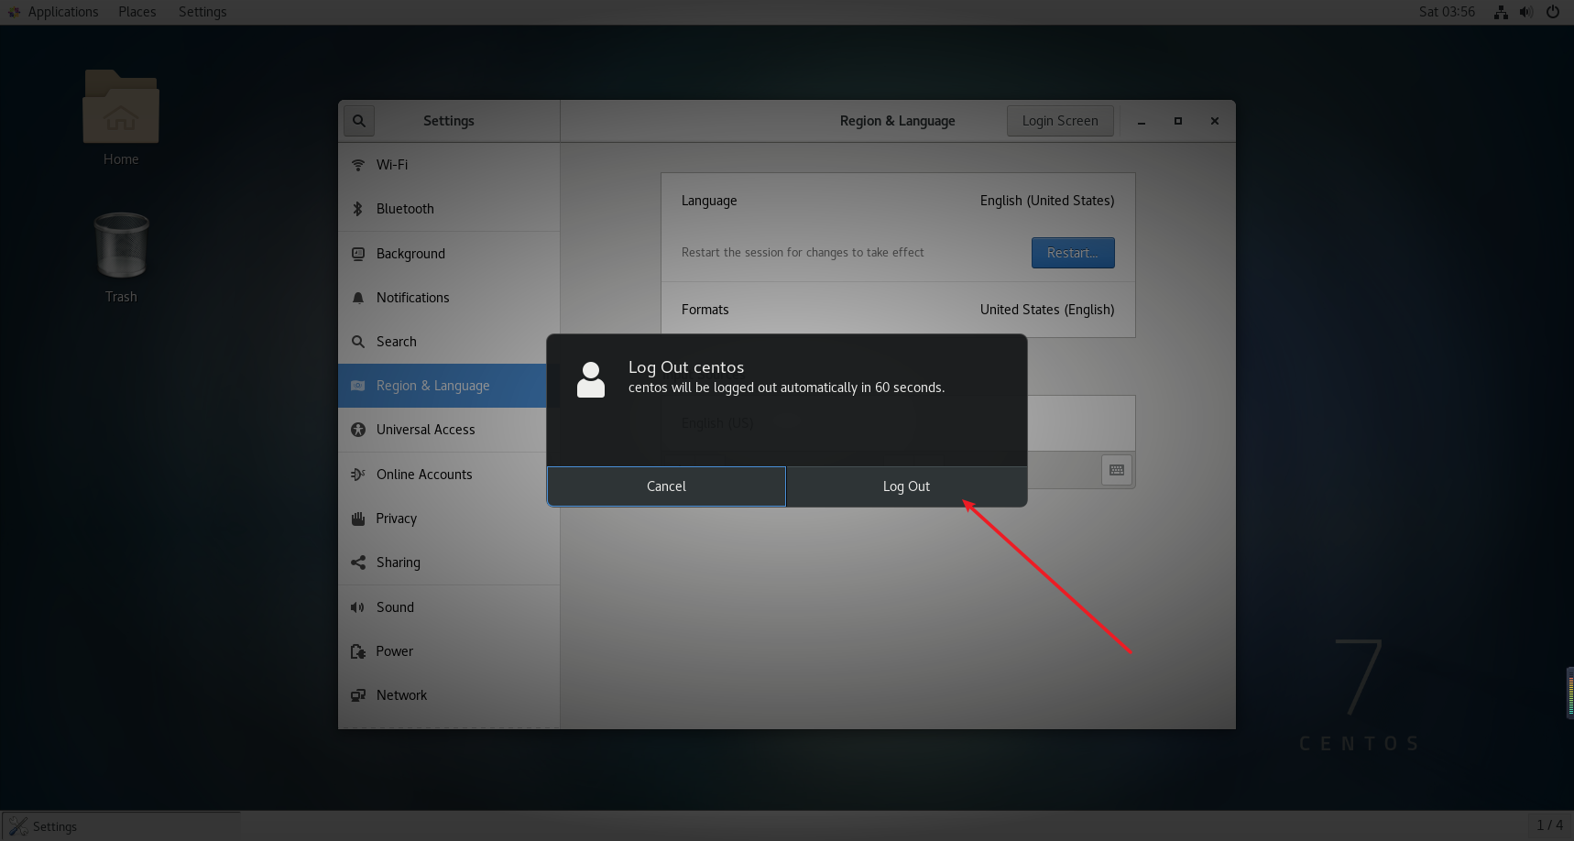Screen dimensions: 1574x841
Task: Select the Bluetooth icon in sidebar
Action: (358, 209)
